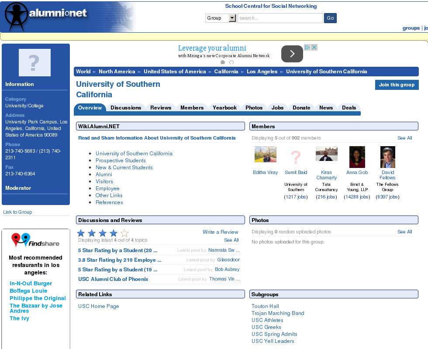Click the Findshare logo

[x=35, y=240]
